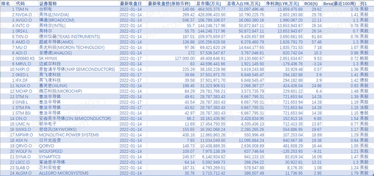Select the SK HYNIX name cell
374x176 pixels.
[48, 58]
